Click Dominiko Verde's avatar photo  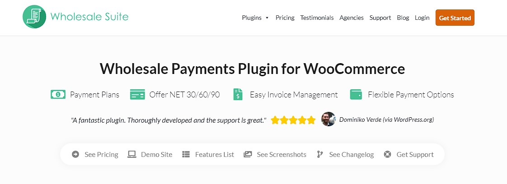pos(328,119)
